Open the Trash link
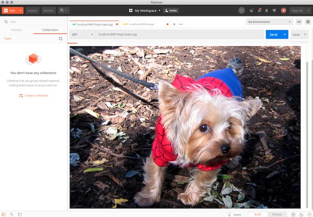The image size is (313, 217). click(8, 39)
